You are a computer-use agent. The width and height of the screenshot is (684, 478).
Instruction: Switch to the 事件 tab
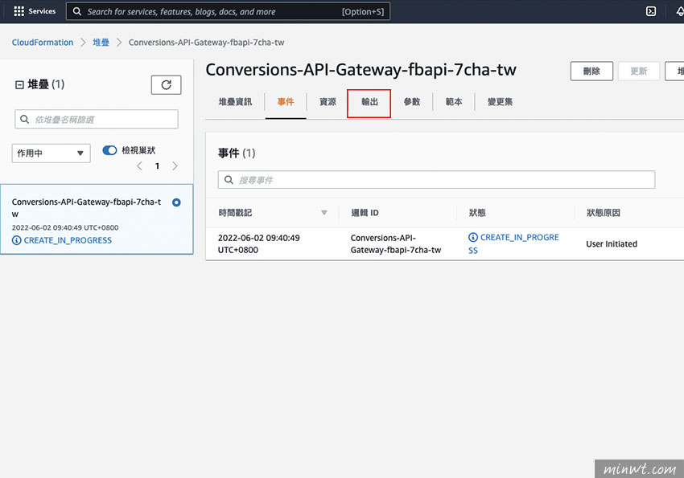click(x=286, y=102)
